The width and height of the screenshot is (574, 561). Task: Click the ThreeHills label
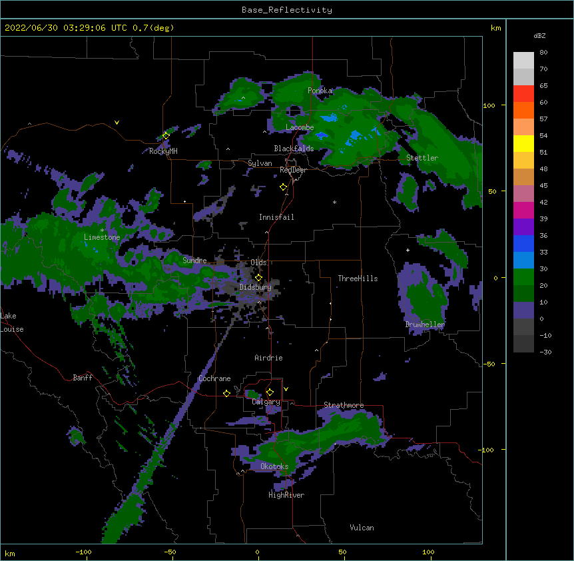[x=358, y=279]
